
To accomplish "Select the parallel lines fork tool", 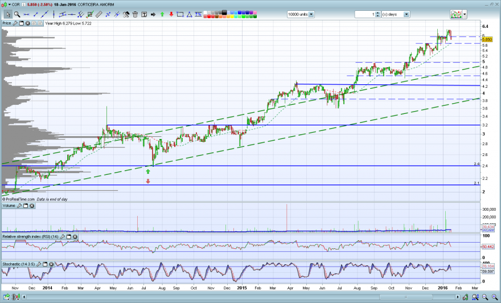I will (80, 14).
